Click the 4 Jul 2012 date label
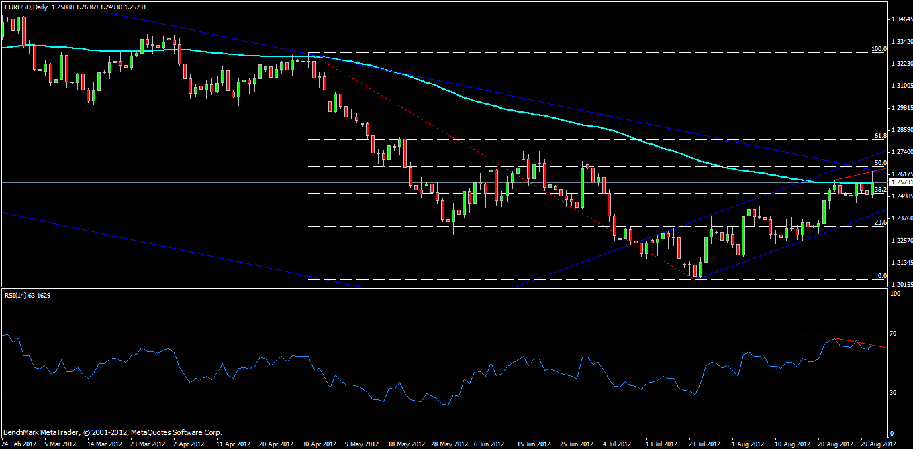This screenshot has width=913, height=449. coord(616,444)
